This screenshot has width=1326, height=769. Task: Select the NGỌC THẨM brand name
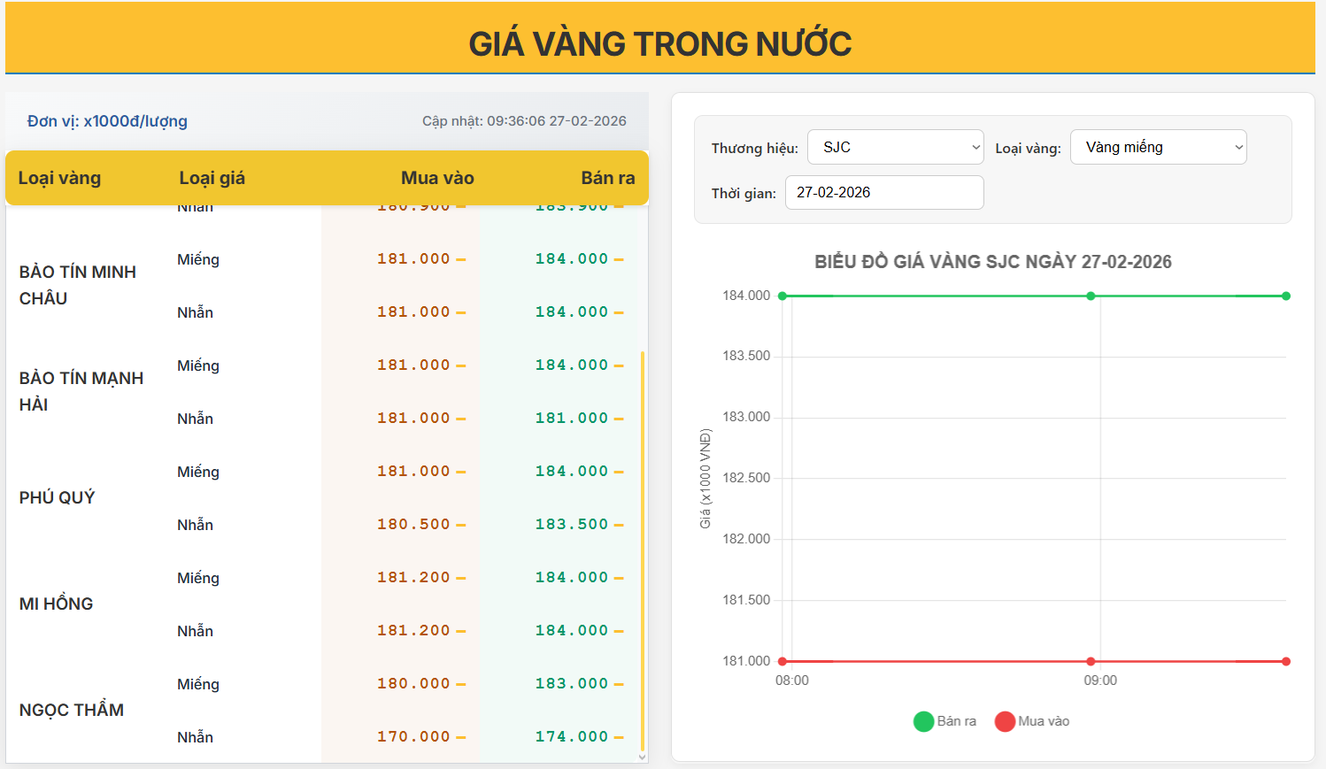tap(72, 710)
